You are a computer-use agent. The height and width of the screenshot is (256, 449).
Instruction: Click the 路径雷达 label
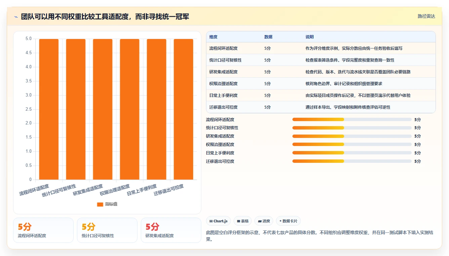[x=426, y=16]
